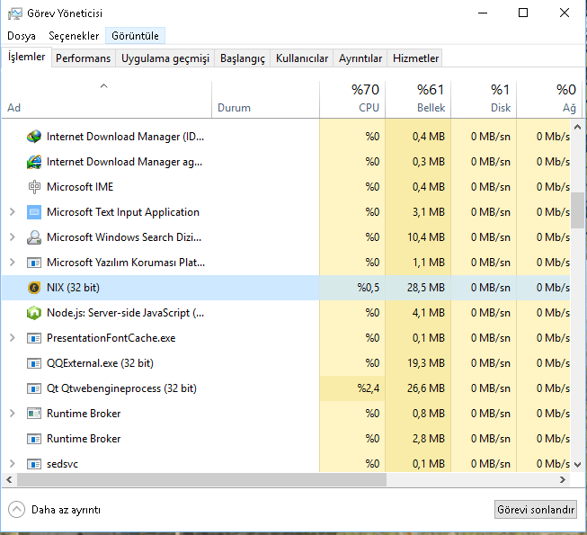This screenshot has width=587, height=535.
Task: Click icon of Runtime Broker using 2,8 MB
Action: point(34,439)
